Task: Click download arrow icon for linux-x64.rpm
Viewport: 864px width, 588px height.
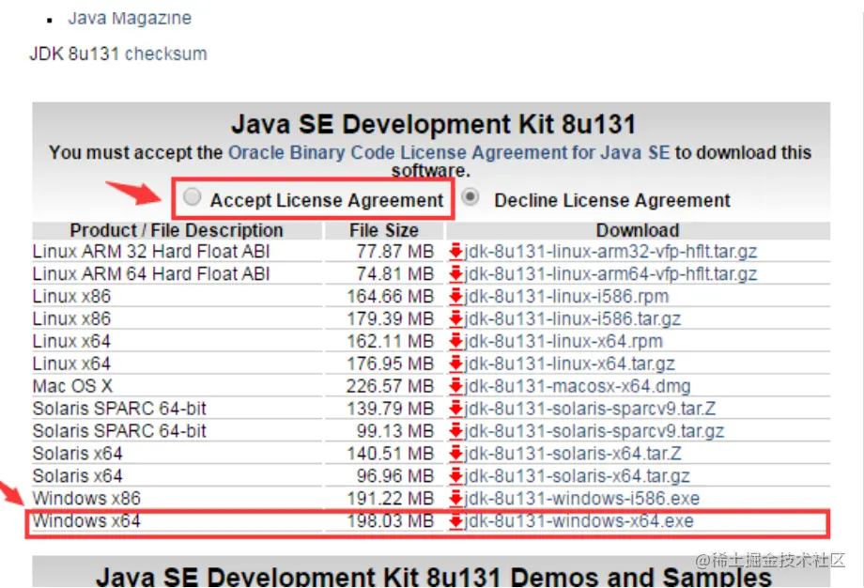Action: 455,341
